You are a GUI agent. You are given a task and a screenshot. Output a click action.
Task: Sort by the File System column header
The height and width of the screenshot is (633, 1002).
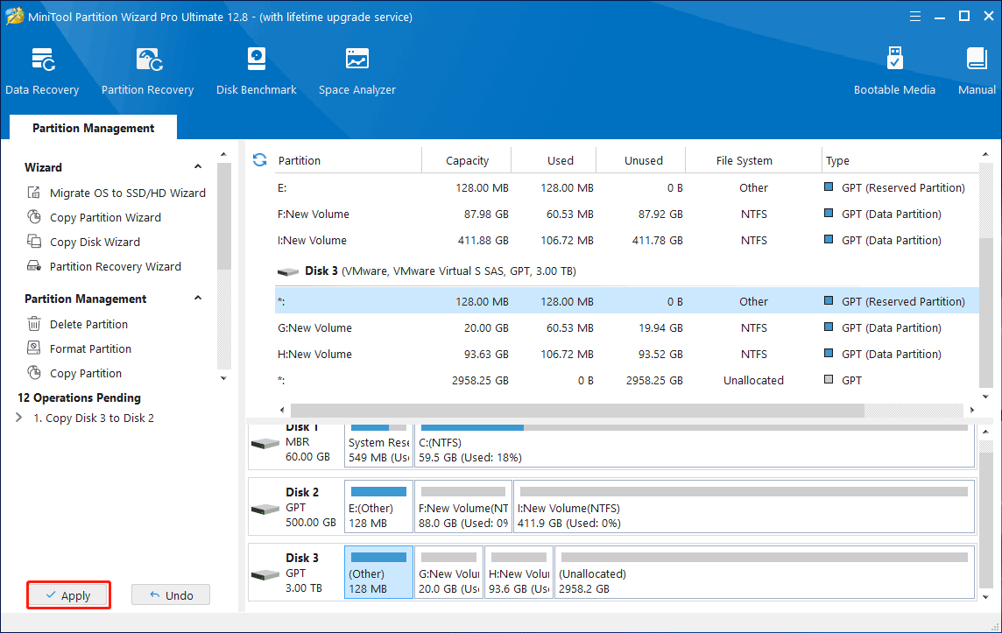(753, 160)
